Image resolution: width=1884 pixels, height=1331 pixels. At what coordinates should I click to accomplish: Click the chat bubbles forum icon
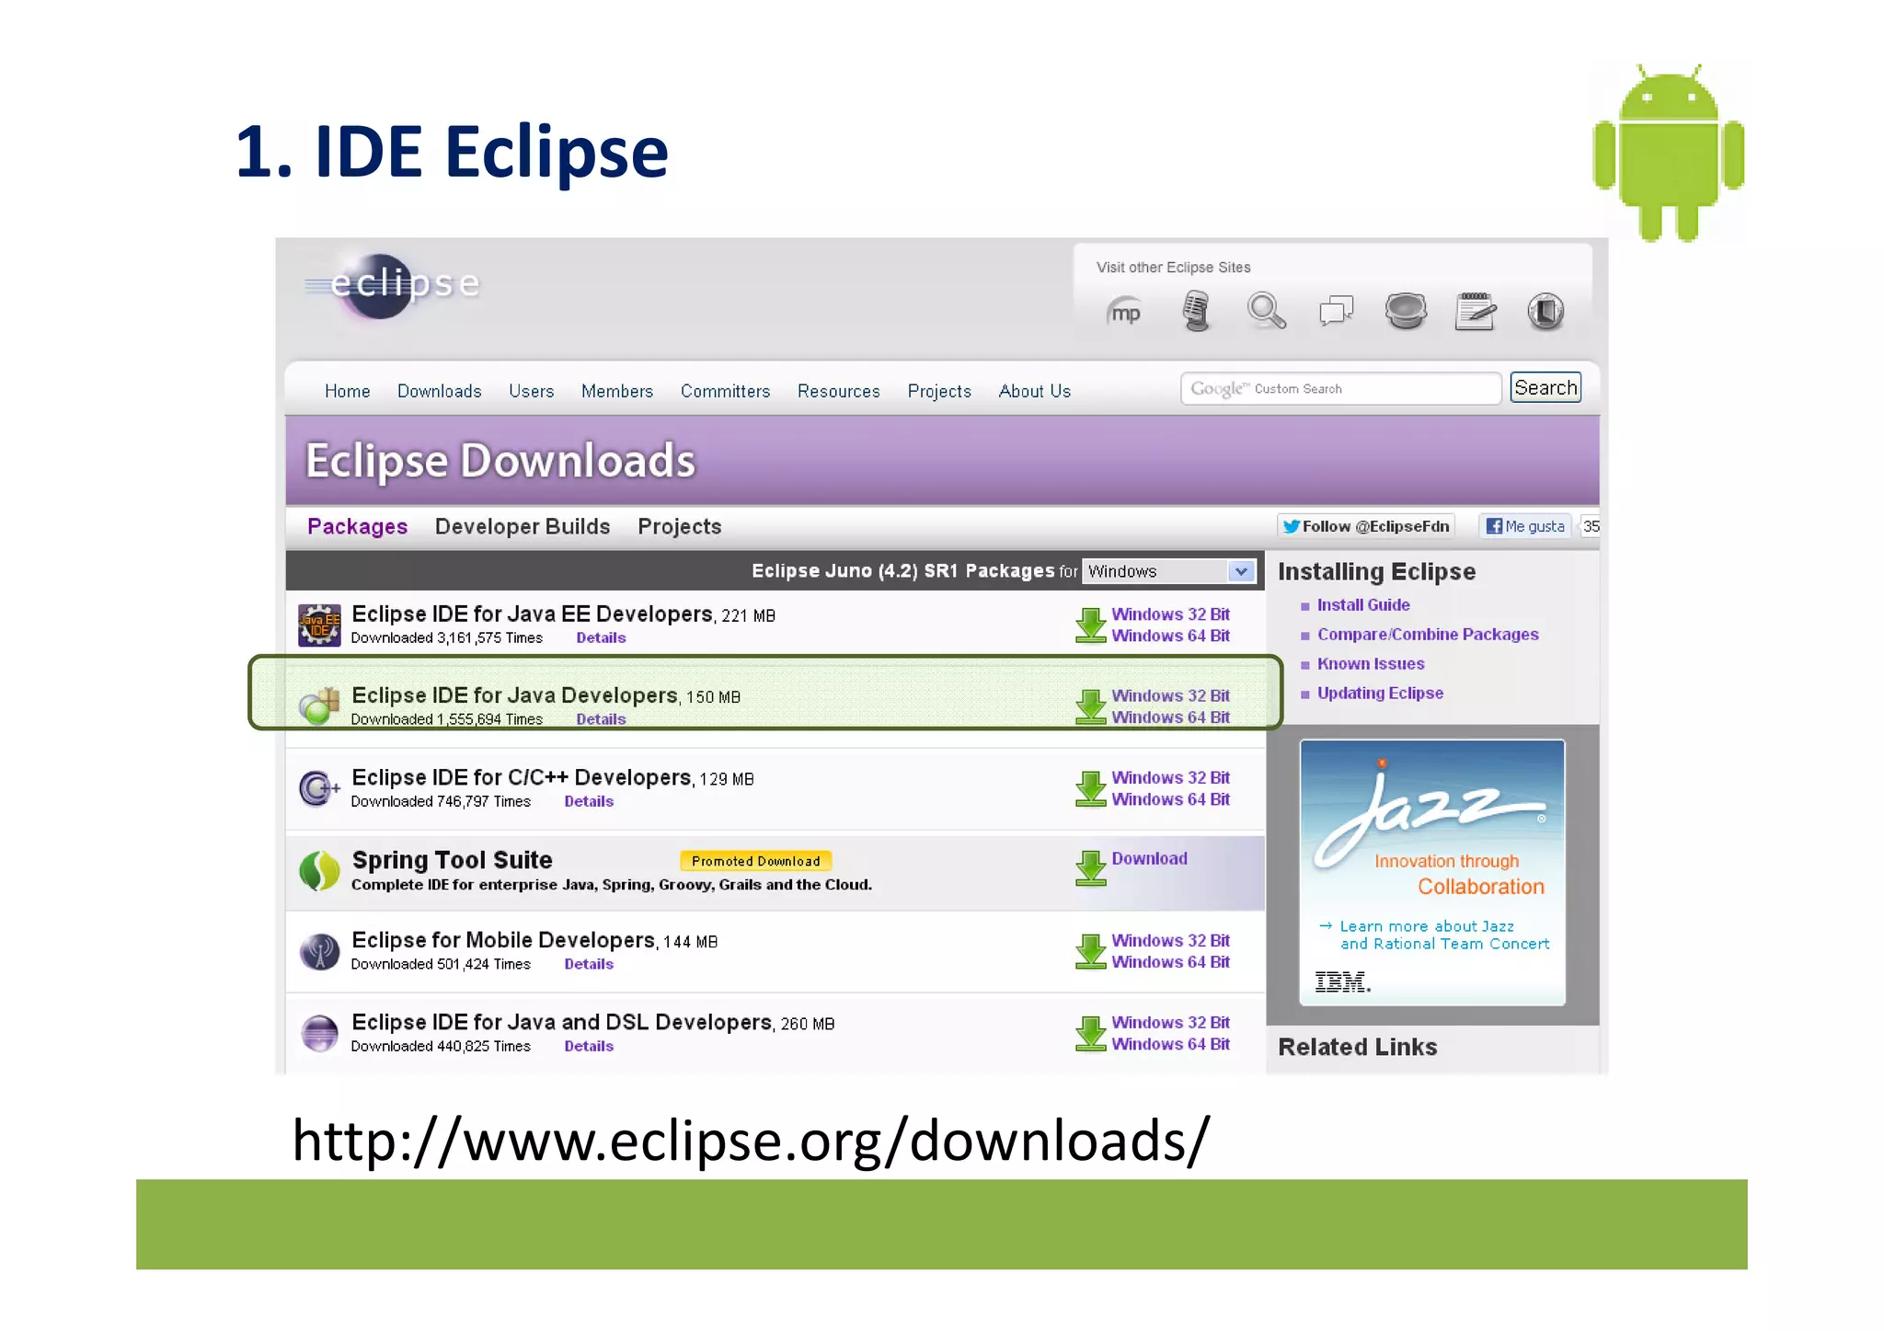point(1336,311)
